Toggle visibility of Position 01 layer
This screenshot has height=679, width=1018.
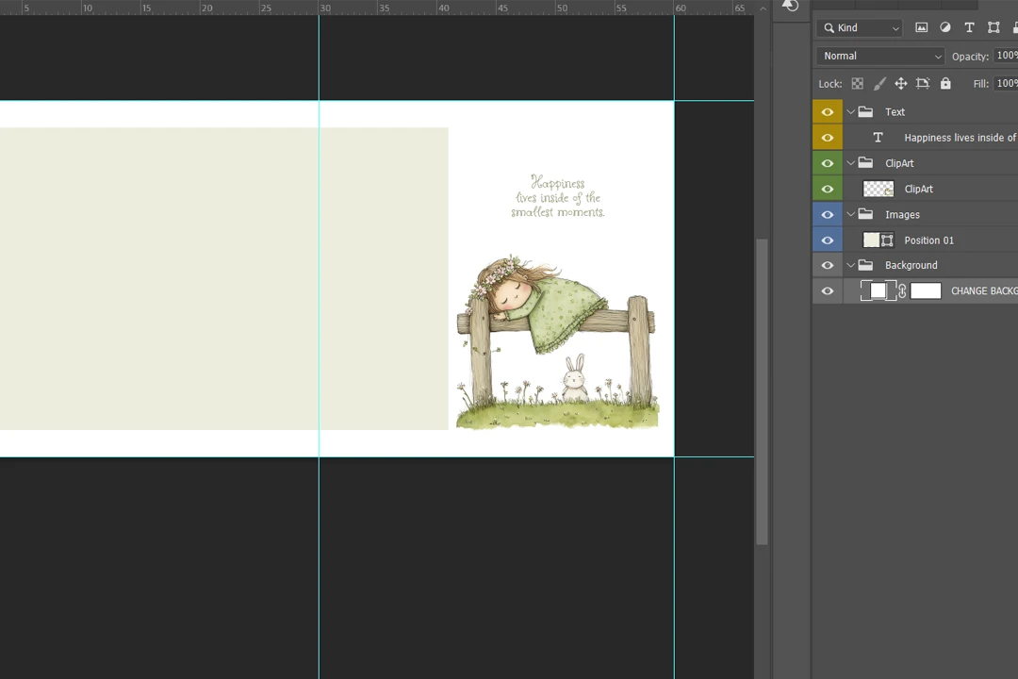(828, 240)
